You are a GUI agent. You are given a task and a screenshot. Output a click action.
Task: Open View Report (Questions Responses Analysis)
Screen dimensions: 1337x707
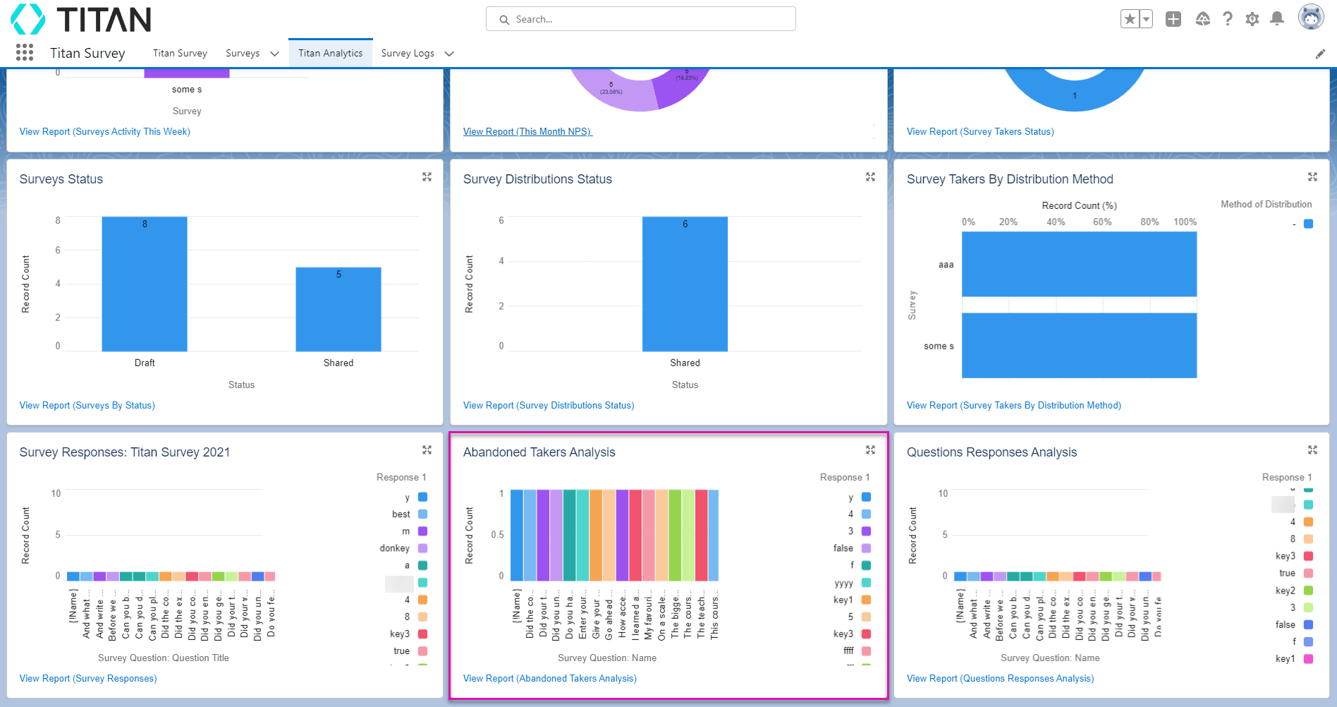coord(1001,678)
